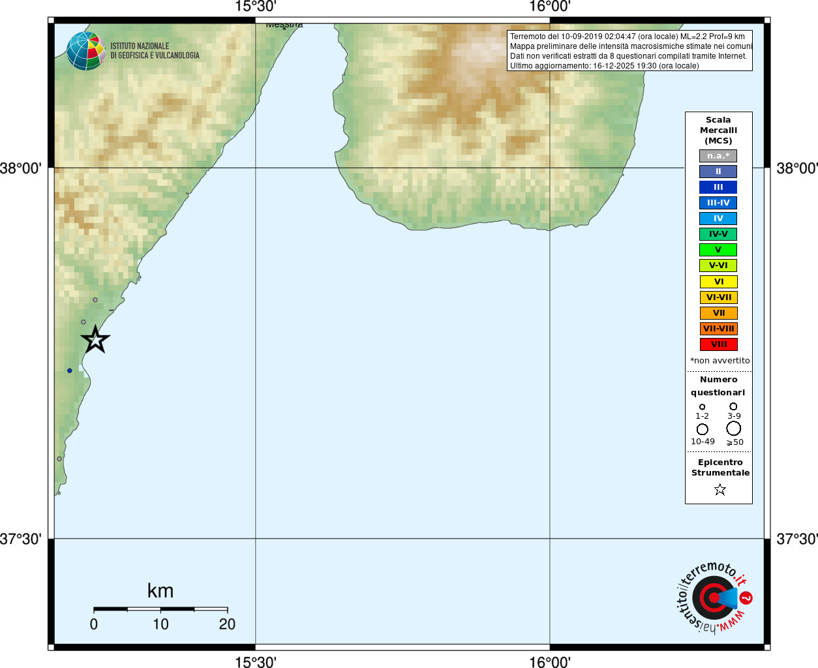Click the III-IV legend swatch
818x668 pixels.
coord(718,203)
